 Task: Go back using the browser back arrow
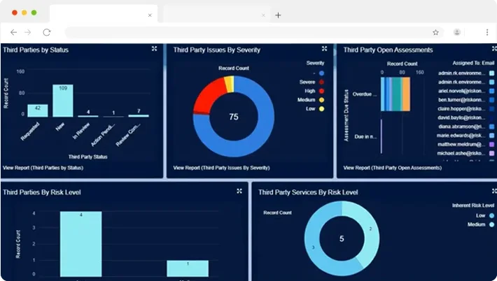(13, 32)
